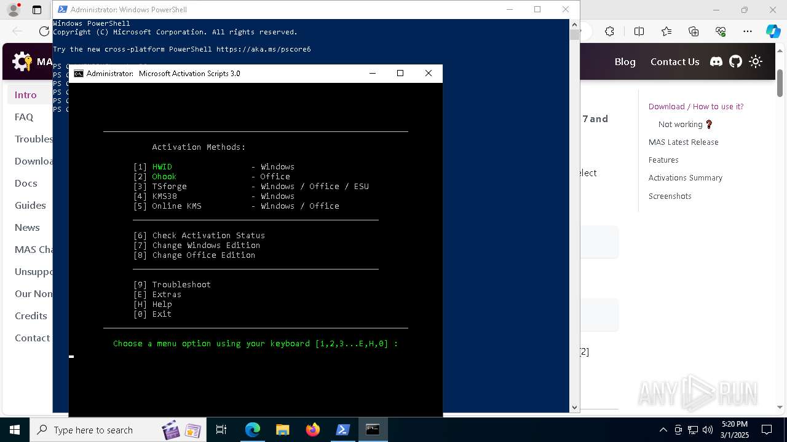Select News in the website sidebar
This screenshot has width=787, height=442.
[27, 227]
